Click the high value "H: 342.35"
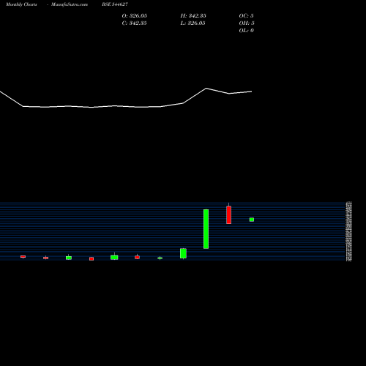 click(193, 16)
